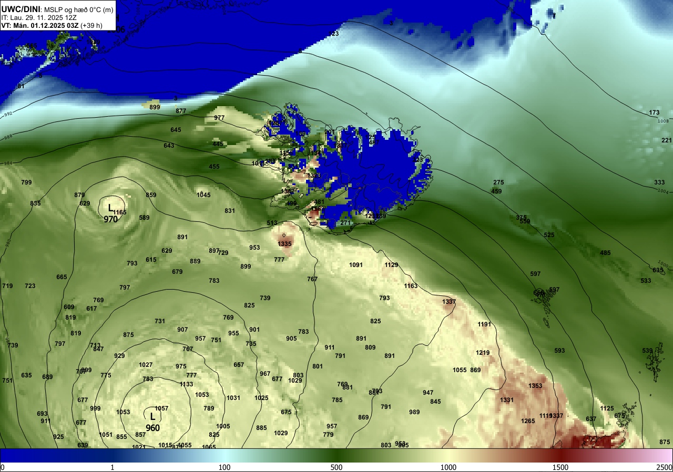Click the 1045 height value

(203, 195)
